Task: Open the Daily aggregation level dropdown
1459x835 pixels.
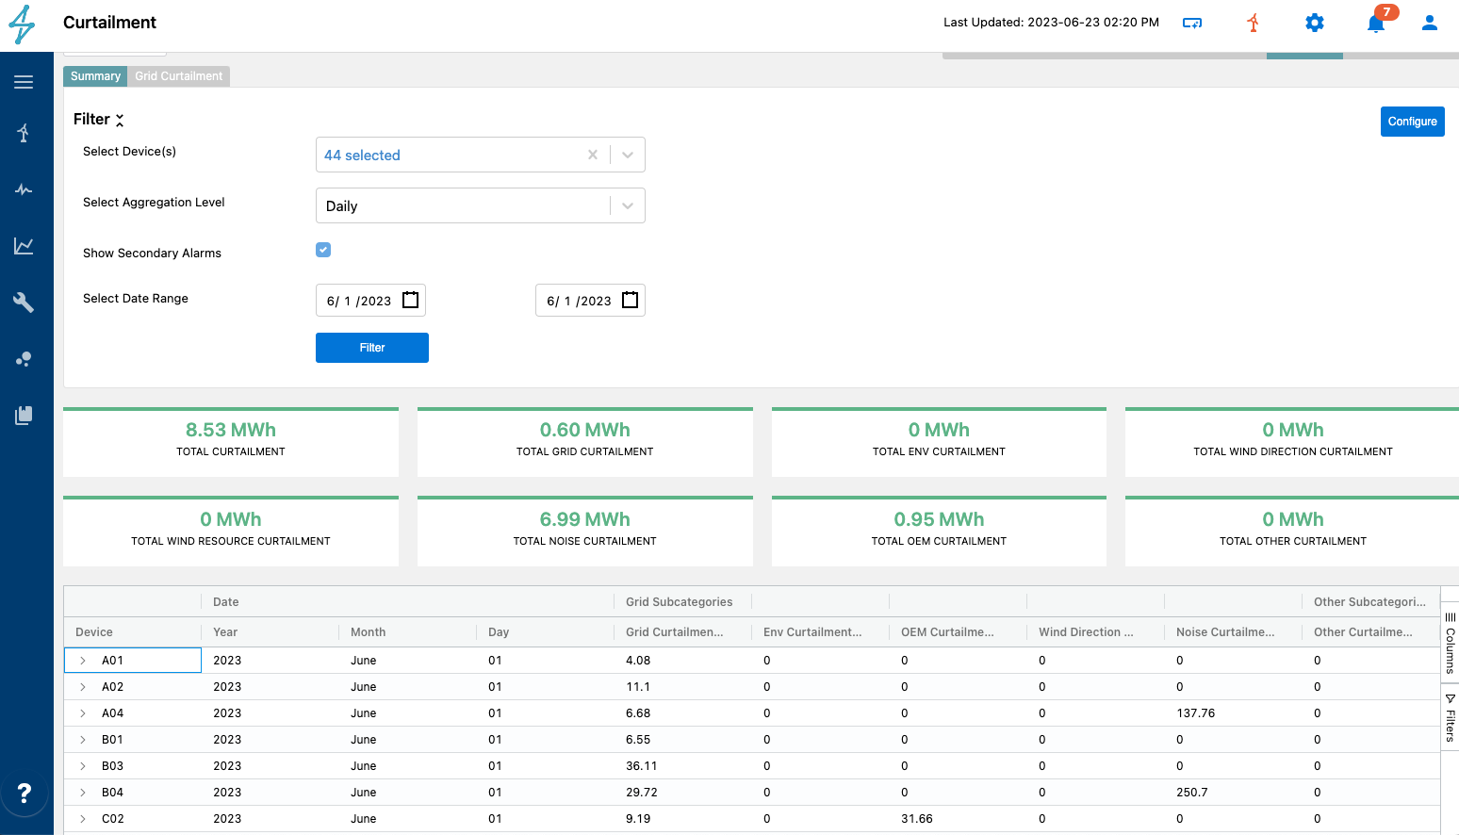Action: [628, 205]
